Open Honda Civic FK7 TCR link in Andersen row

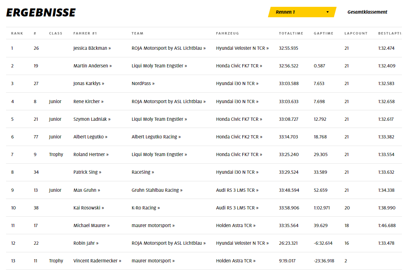239,66
